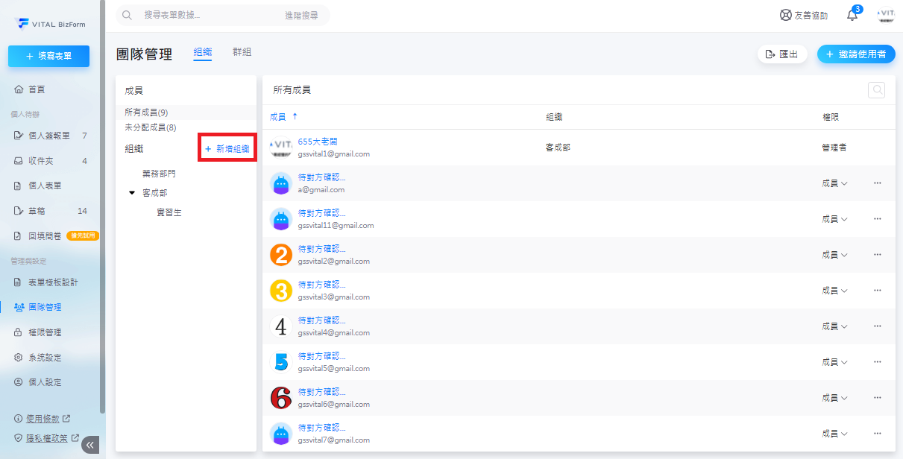
Task: Click the user avatar in top-right corner
Action: coord(886,15)
